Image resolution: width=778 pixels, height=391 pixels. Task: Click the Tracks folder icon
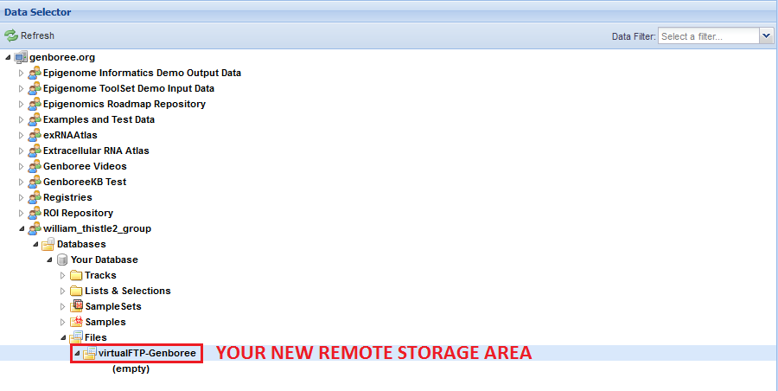pyautogui.click(x=76, y=275)
